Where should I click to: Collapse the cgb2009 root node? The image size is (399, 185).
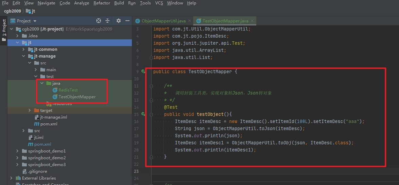(x=11, y=29)
